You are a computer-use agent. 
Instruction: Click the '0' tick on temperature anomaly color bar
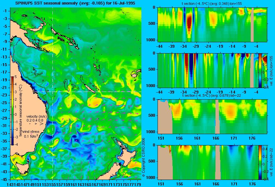click(16, 114)
